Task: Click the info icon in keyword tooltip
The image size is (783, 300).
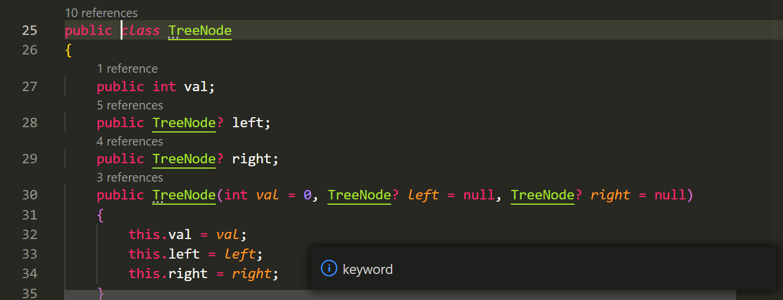Action: [x=328, y=269]
